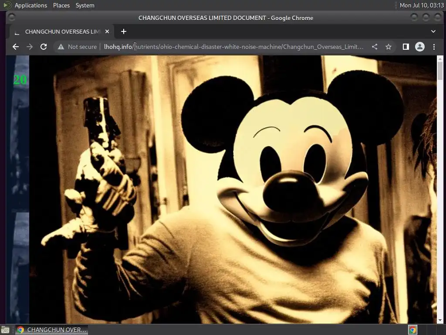
Task: Click the desktop menu logo icon
Action: tap(7, 5)
